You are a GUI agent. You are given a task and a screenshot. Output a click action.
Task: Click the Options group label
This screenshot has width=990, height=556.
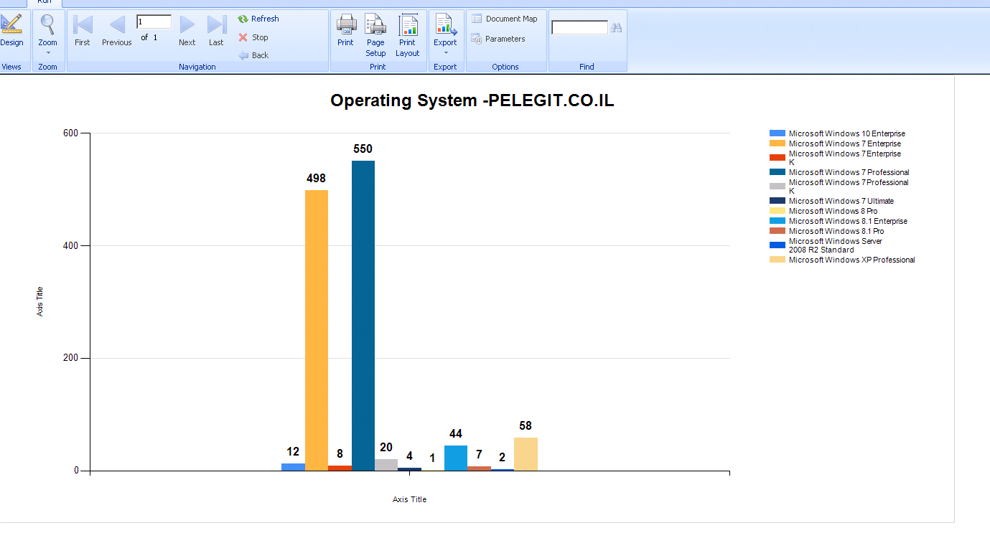pyautogui.click(x=505, y=67)
